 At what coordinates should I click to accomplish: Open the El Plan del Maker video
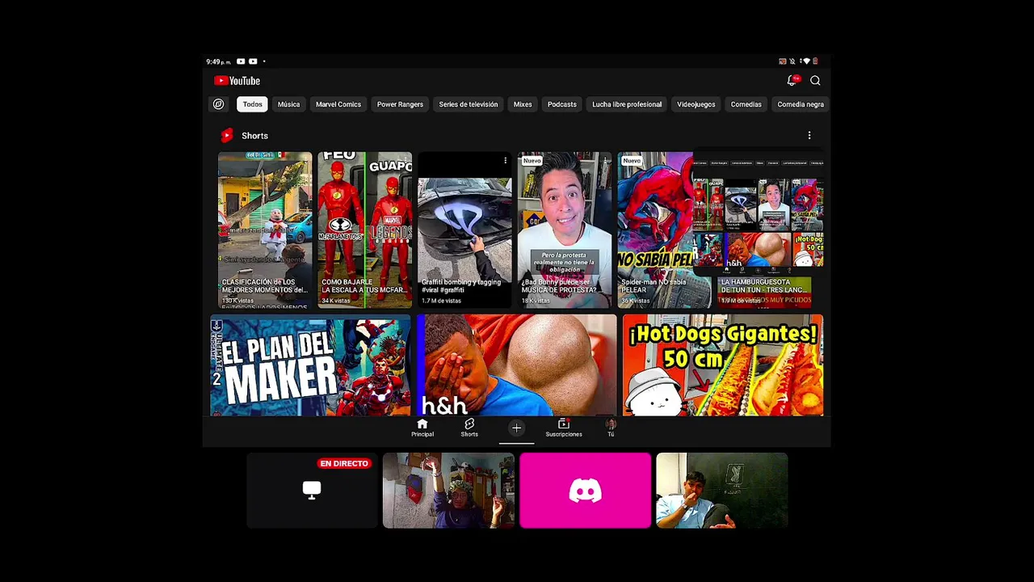[x=311, y=365]
